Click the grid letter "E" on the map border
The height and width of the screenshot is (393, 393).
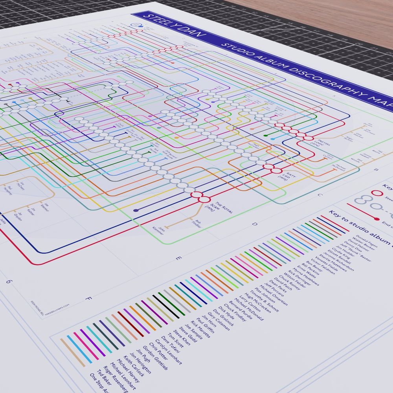178,259
